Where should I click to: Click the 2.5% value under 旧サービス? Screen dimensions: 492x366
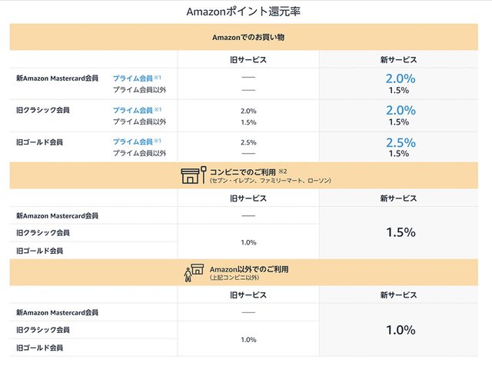[x=248, y=142]
